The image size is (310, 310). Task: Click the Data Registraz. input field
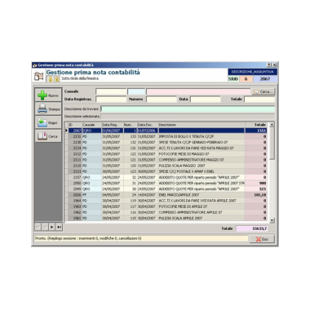click(111, 100)
